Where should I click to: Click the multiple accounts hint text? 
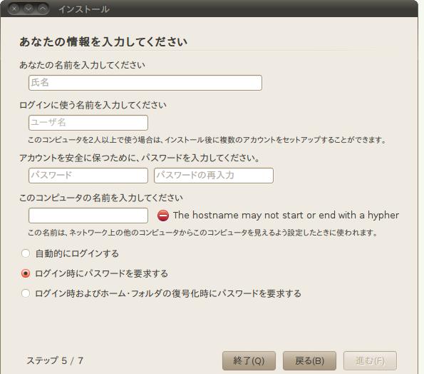coord(207,140)
